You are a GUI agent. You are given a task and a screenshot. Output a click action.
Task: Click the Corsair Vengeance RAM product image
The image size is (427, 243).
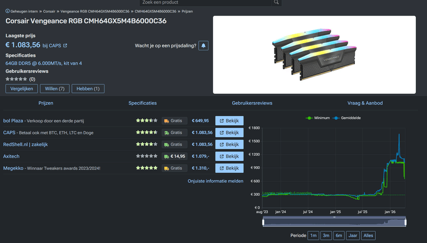click(314, 55)
